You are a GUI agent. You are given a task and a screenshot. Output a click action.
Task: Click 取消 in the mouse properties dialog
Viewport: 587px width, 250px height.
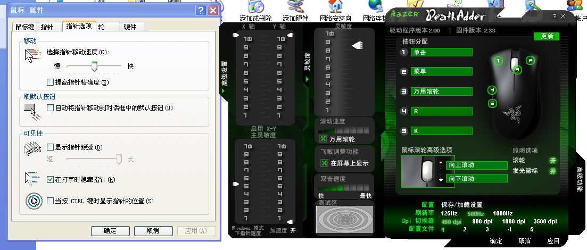153,230
